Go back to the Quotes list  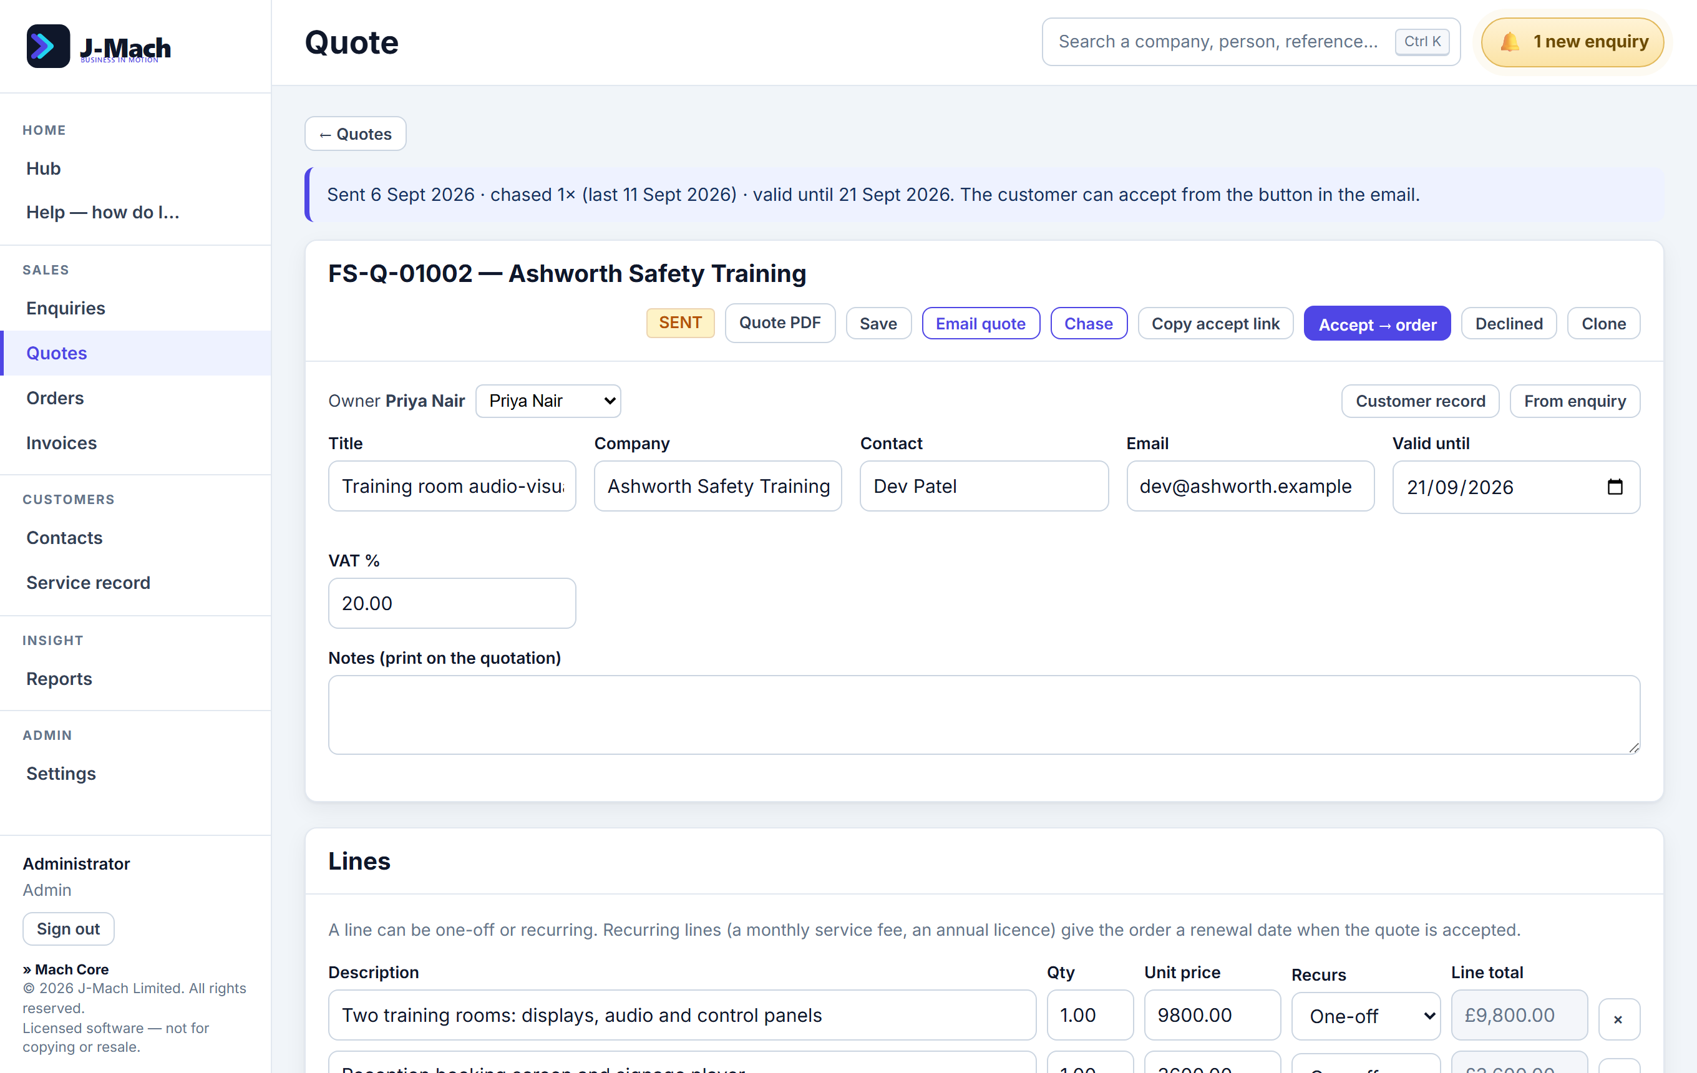click(x=355, y=134)
